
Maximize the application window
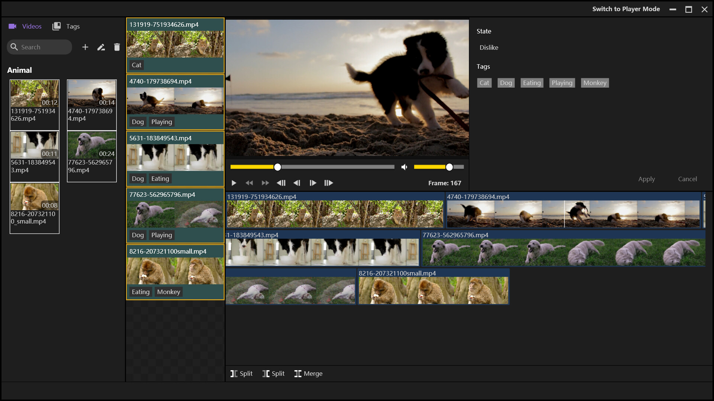click(x=689, y=9)
